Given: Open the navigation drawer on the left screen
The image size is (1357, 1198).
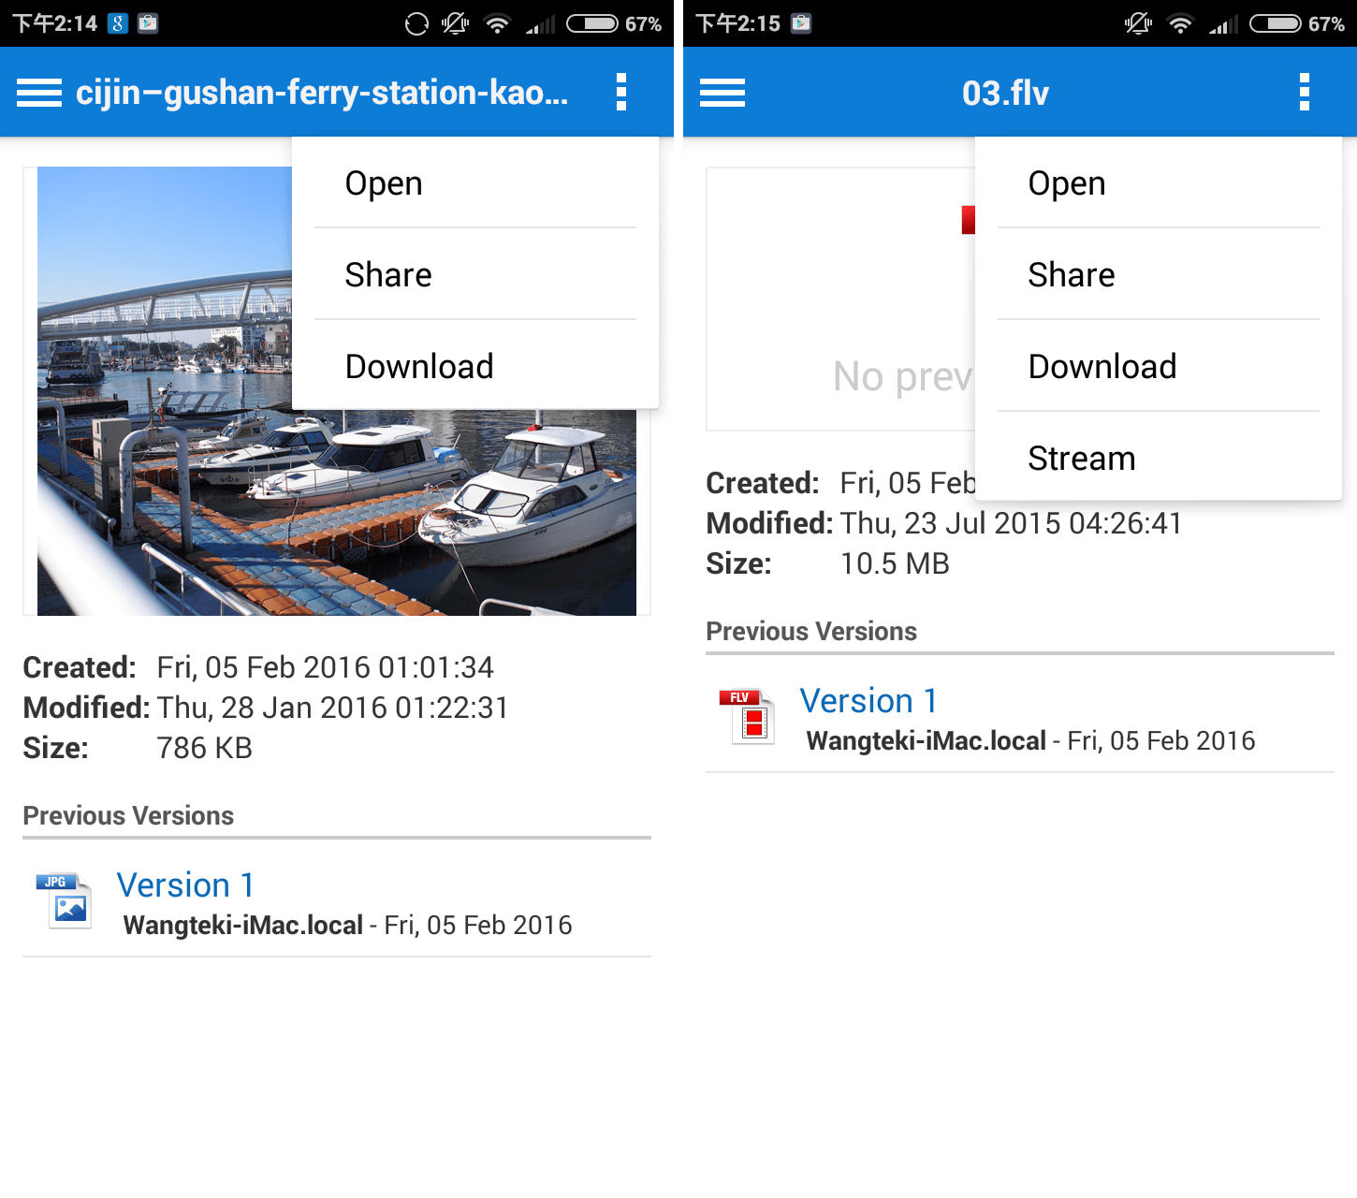Looking at the screenshot, I should coord(38,92).
